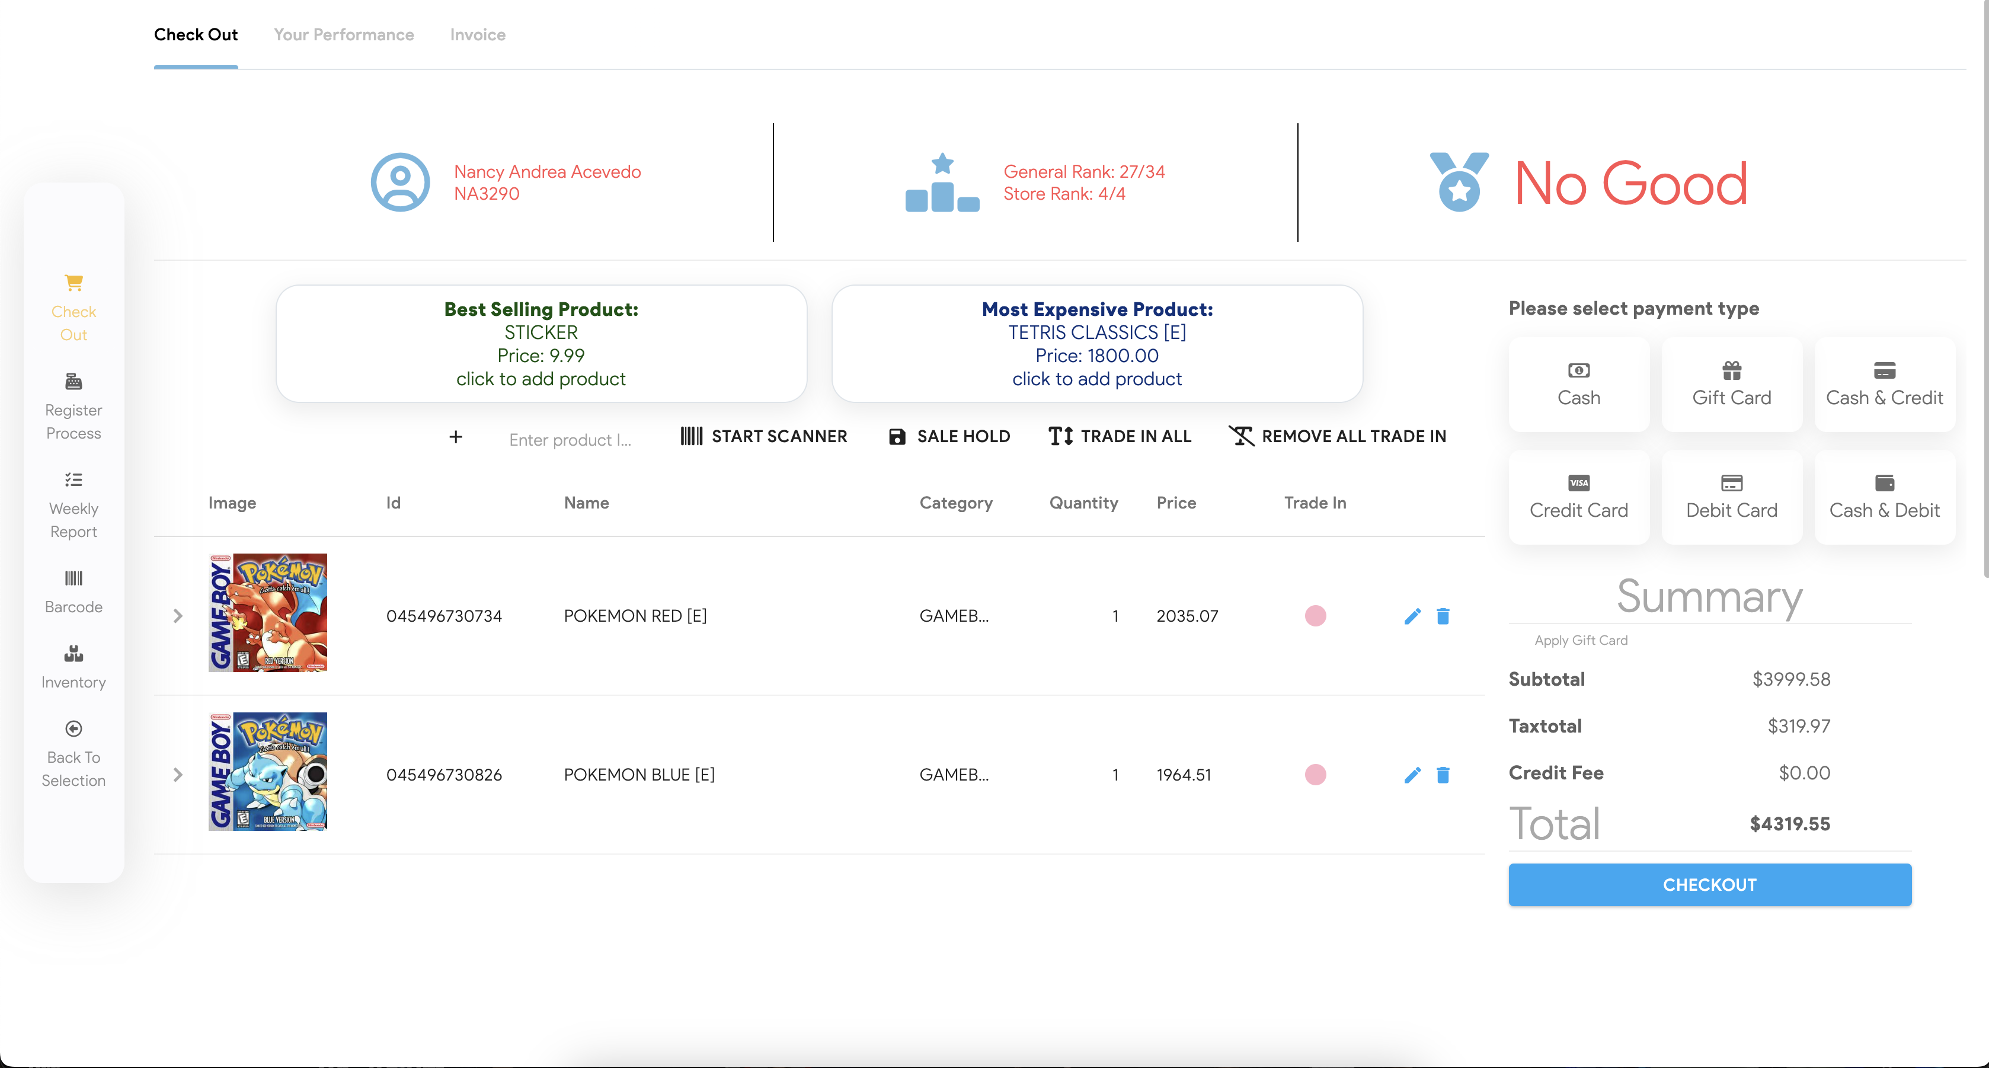Click REMOVE ALL TRADE IN button
Screen dimensions: 1989x1068
(x=1336, y=437)
